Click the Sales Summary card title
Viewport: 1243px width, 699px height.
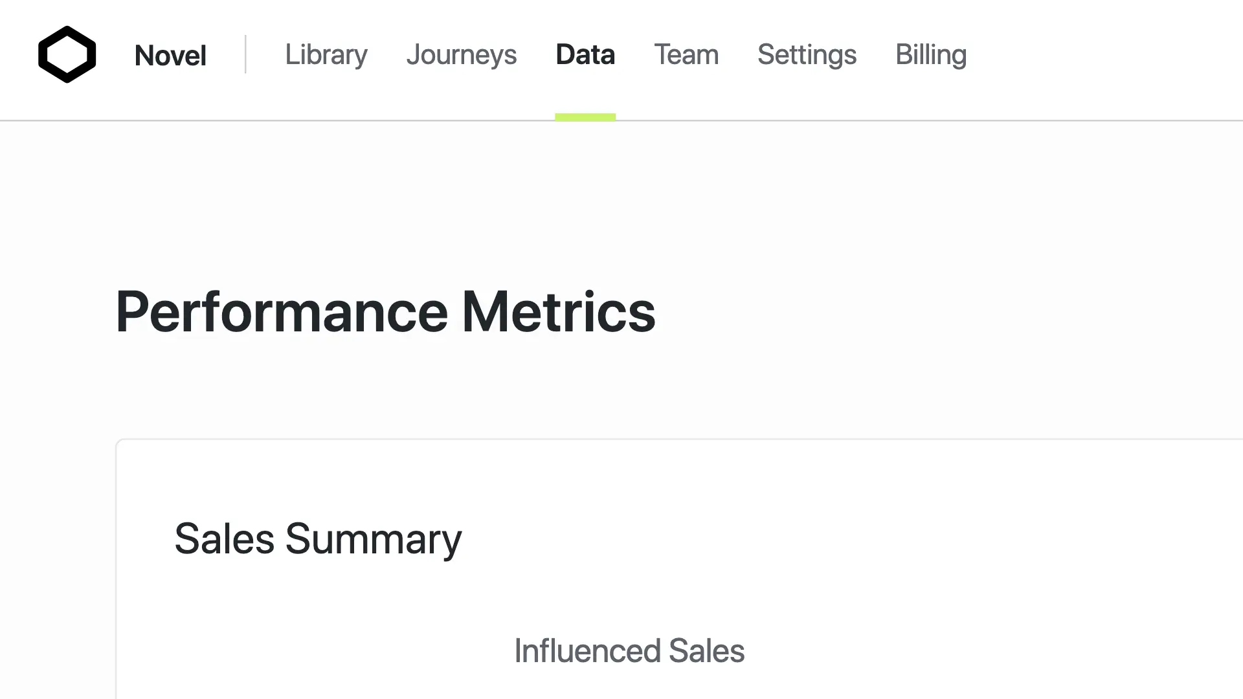pyautogui.click(x=318, y=538)
